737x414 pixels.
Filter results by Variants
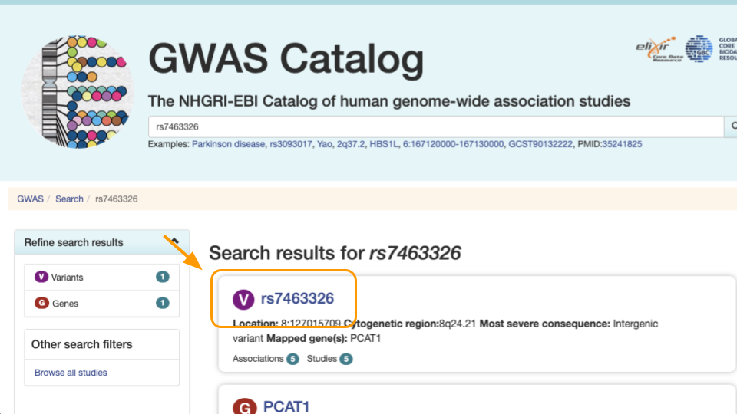(x=102, y=277)
